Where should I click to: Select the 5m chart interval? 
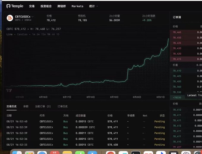[38, 34]
